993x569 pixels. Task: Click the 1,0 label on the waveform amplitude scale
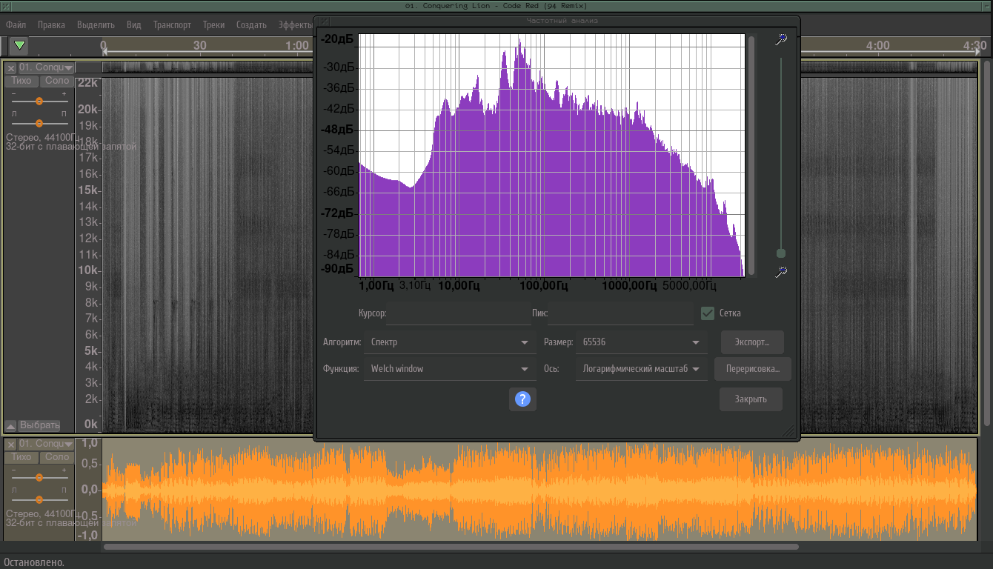coord(89,443)
